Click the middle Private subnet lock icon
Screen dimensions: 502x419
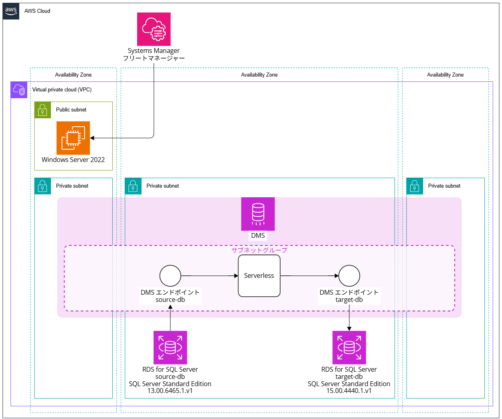pos(133,186)
